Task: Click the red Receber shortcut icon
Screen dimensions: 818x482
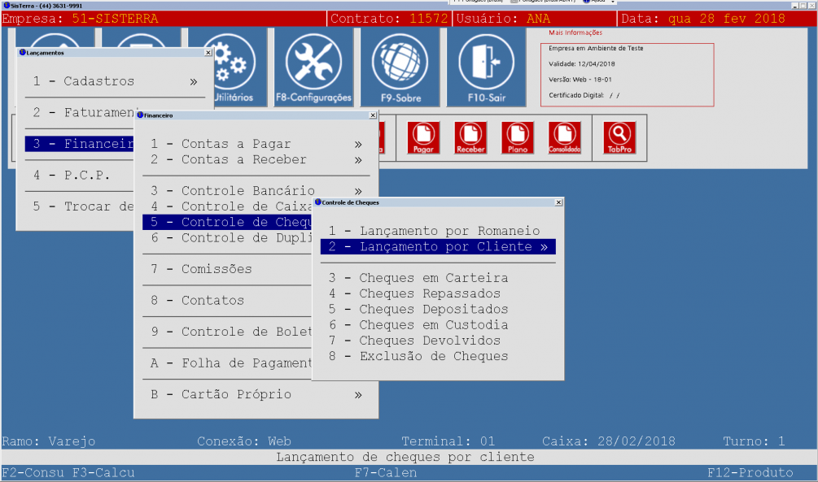Action: tap(470, 137)
